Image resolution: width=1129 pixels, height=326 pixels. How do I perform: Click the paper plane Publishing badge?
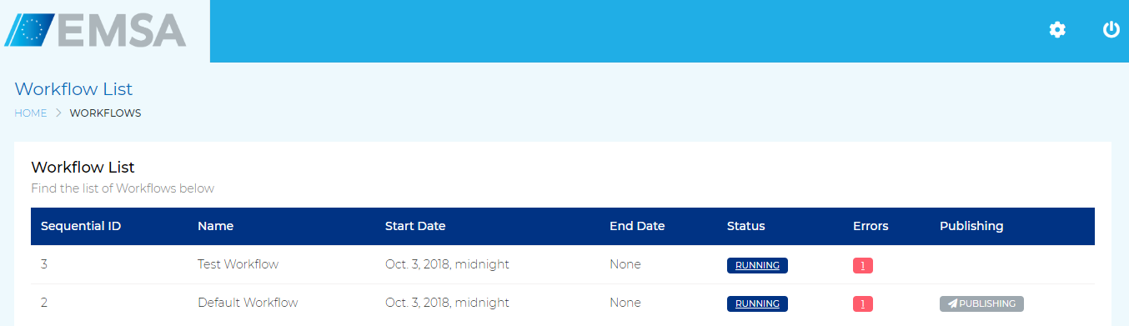(981, 303)
